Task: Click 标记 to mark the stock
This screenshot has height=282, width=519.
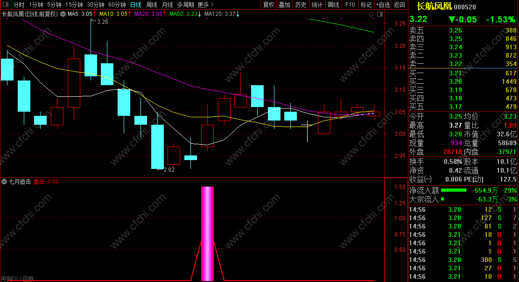Action: tap(366, 5)
